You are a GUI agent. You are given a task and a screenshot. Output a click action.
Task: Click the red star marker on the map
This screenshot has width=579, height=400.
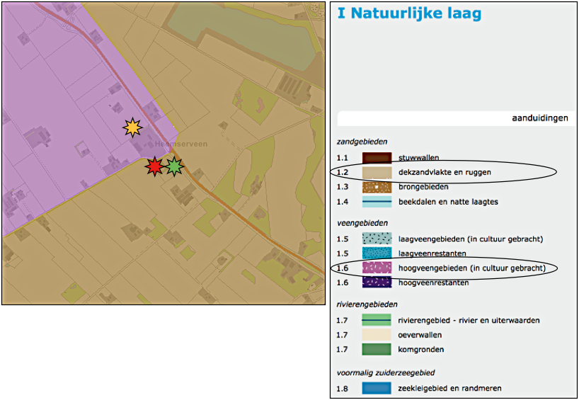154,166
